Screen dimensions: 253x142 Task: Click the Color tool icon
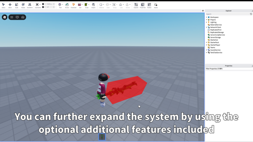107,5
